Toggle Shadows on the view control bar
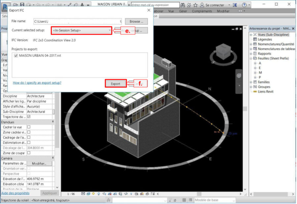The height and width of the screenshot is (204, 297). (x=99, y=194)
